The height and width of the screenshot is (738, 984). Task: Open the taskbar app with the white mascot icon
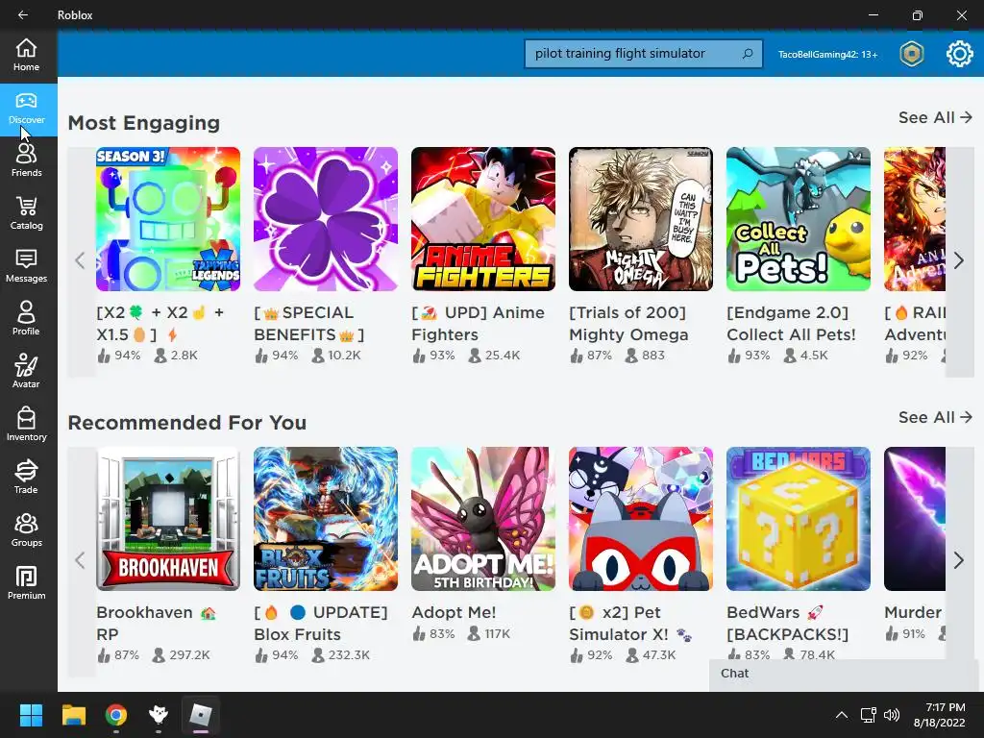click(159, 715)
